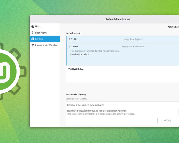Click the 'Kernel series' heading
This screenshot has height=143, width=179.
[73, 33]
